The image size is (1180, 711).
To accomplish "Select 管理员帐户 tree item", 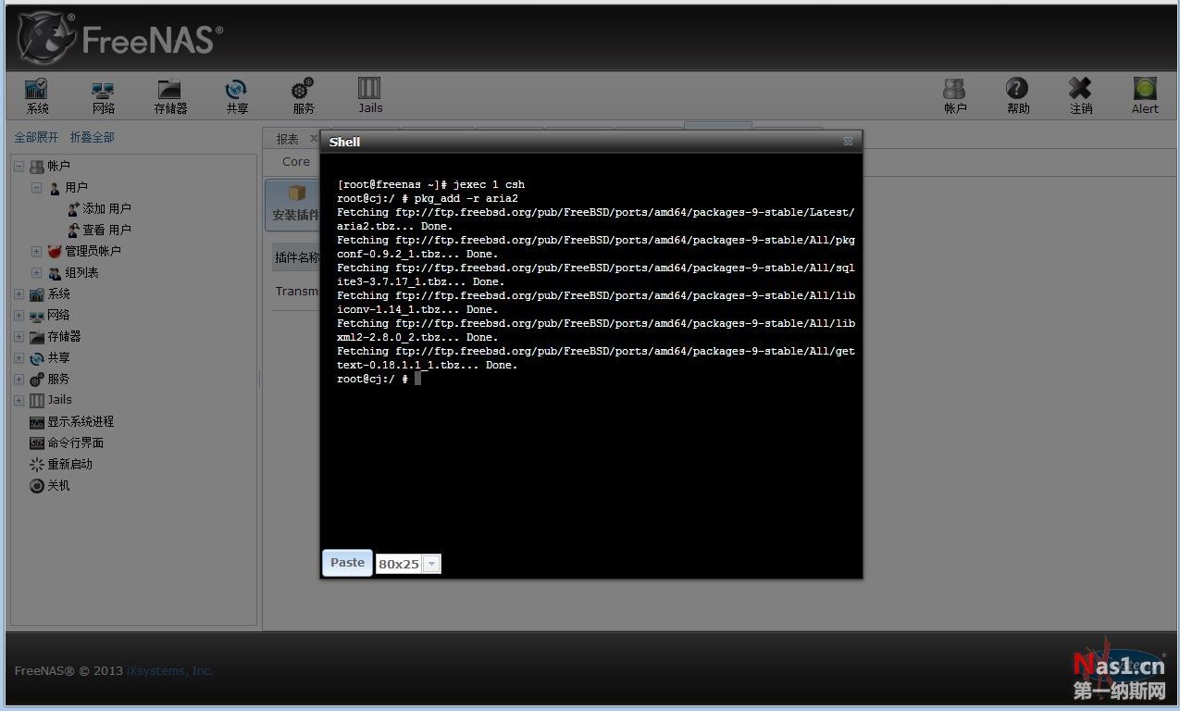I will coord(93,252).
